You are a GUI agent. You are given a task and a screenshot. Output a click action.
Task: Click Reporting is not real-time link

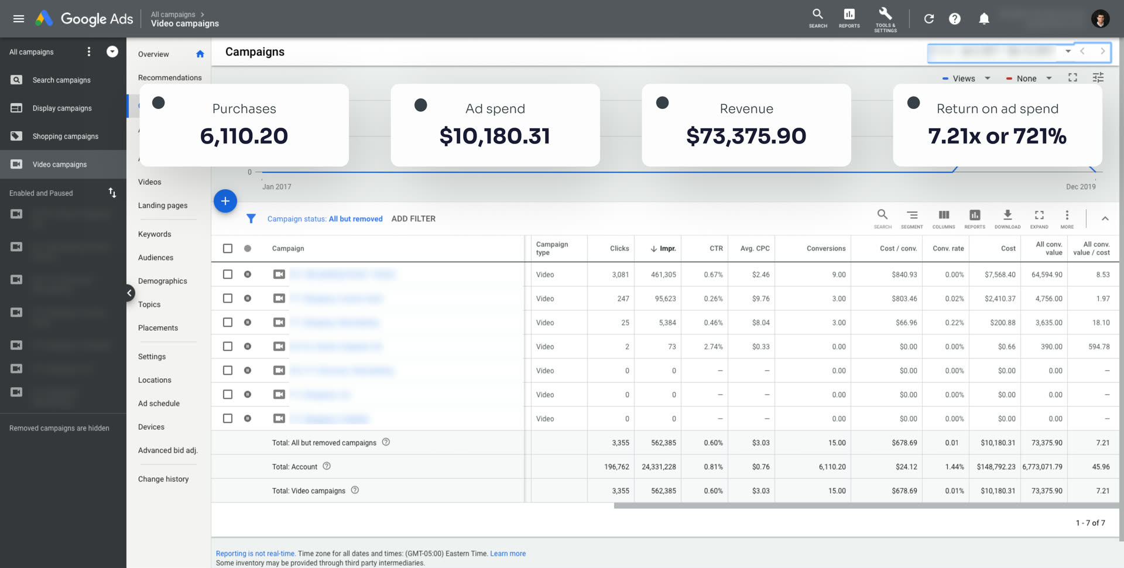255,553
